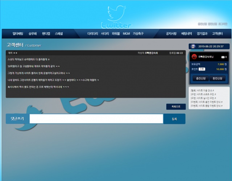This screenshot has width=232, height=181.
Task: Click the 06-22 registration date
Action: point(180,53)
